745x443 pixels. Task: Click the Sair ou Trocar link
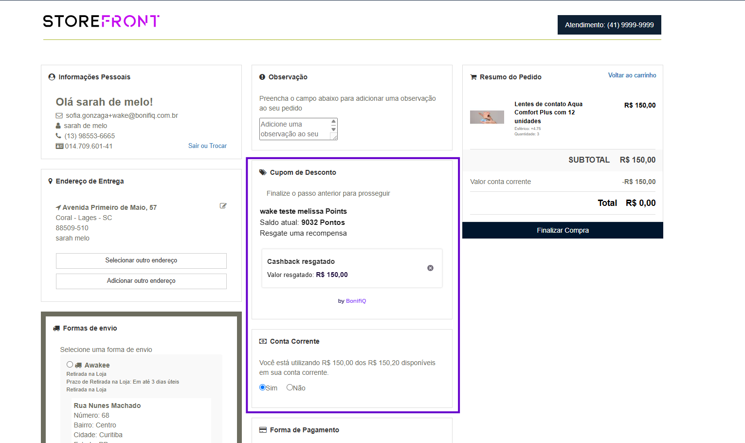tap(207, 146)
